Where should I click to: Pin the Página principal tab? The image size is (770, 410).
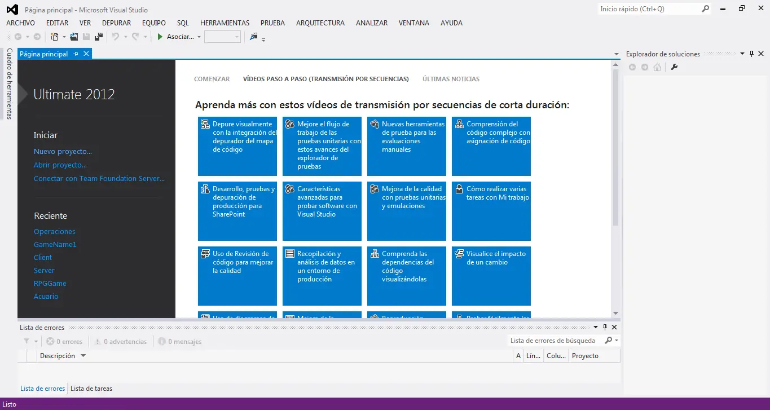[76, 54]
